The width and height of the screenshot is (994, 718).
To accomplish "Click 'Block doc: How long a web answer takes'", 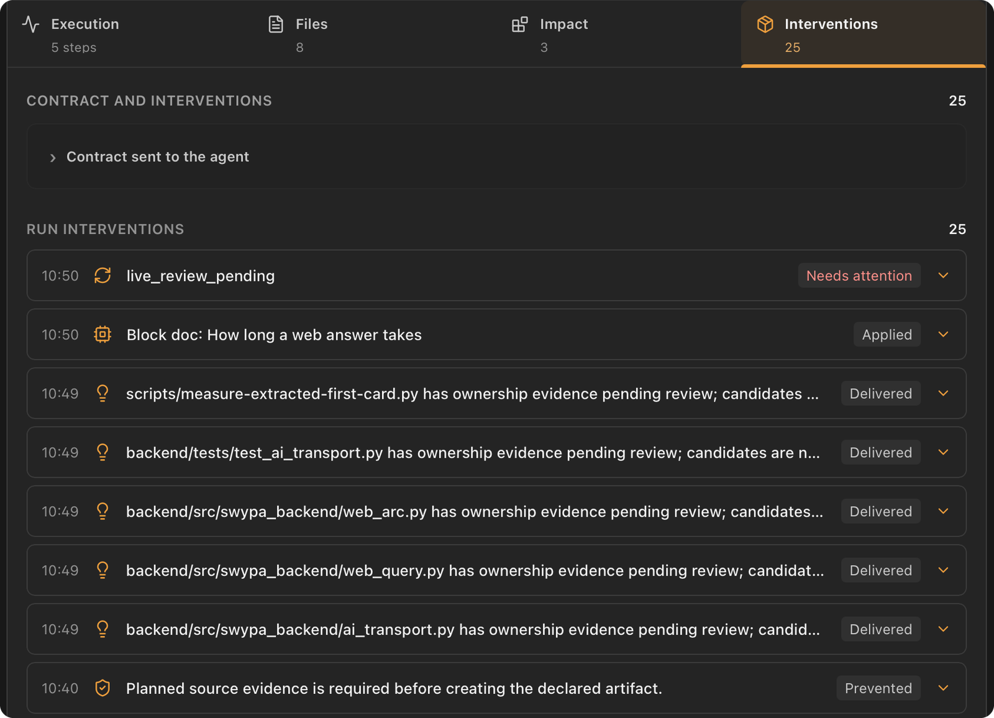I will (274, 335).
